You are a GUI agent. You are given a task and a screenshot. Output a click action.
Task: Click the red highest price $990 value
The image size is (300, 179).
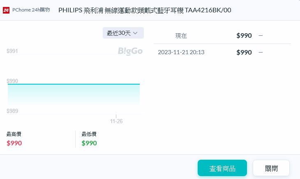[14, 143]
